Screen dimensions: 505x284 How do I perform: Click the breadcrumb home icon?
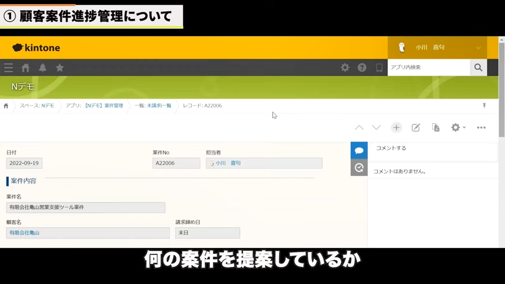click(x=6, y=106)
